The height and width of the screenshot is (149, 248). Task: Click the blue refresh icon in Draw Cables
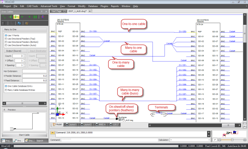[x=19, y=23]
